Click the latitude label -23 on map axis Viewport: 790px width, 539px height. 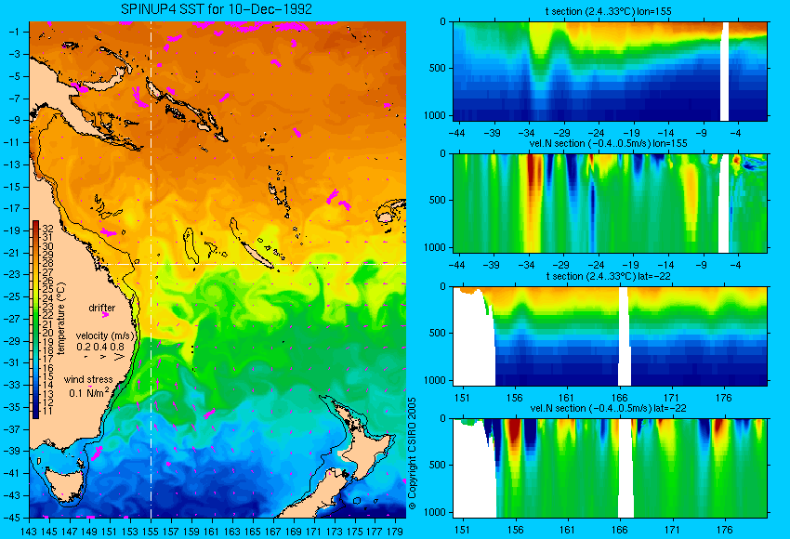pyautogui.click(x=12, y=274)
